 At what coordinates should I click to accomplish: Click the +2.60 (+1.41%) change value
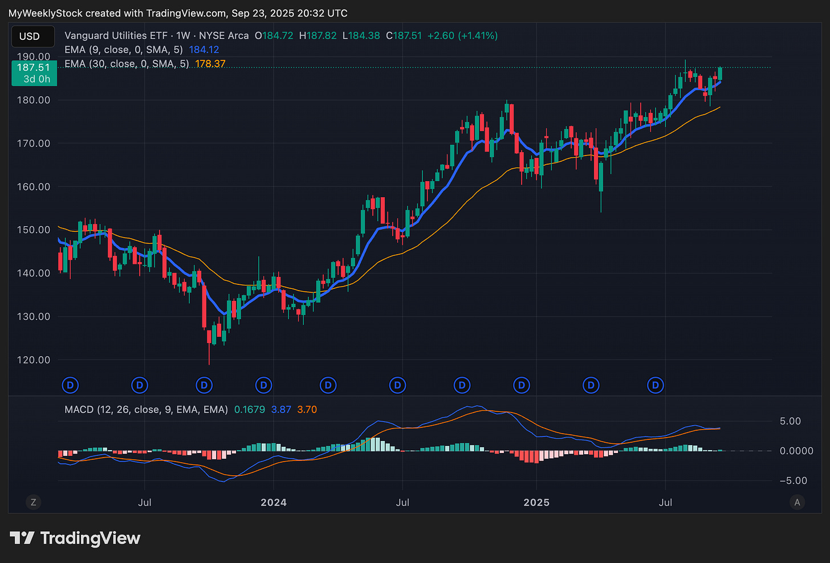click(462, 35)
